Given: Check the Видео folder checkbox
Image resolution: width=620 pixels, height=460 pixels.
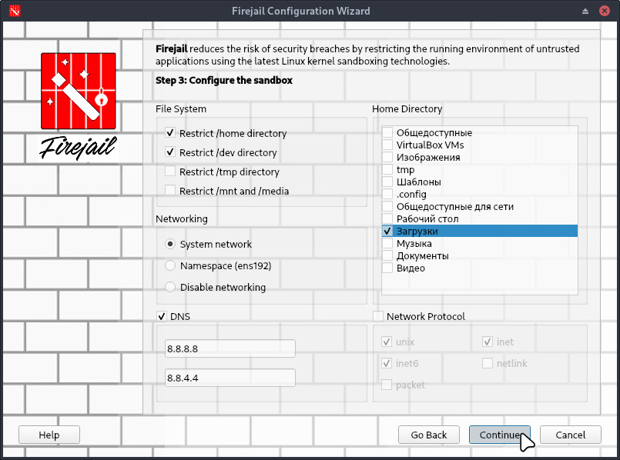Looking at the screenshot, I should [x=387, y=268].
